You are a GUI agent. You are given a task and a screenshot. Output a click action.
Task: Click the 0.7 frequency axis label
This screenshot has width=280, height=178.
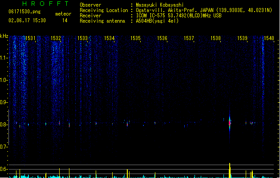click(4, 147)
